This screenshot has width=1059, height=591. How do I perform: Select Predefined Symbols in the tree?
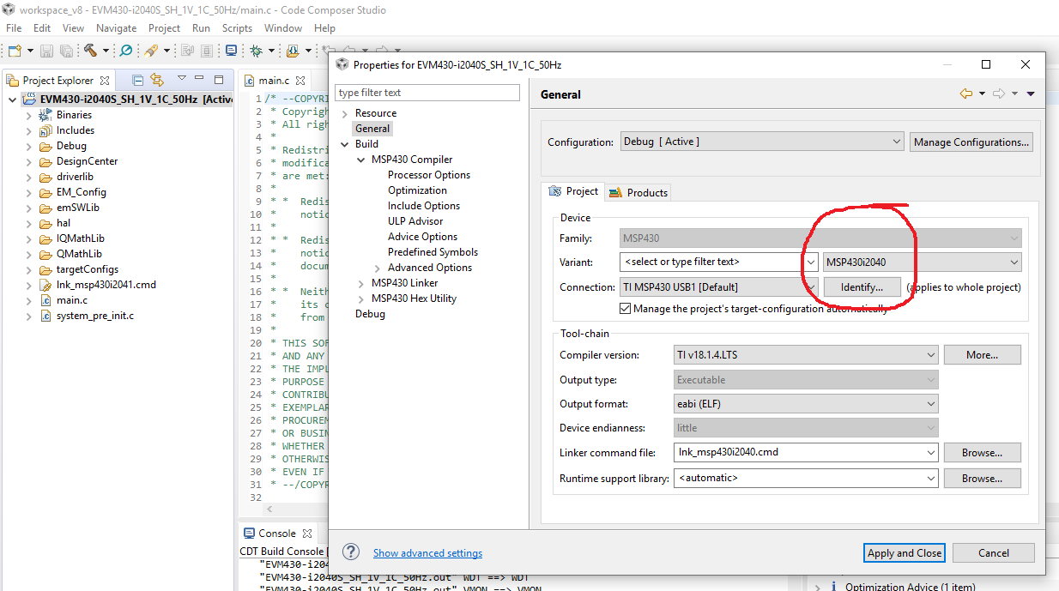433,252
